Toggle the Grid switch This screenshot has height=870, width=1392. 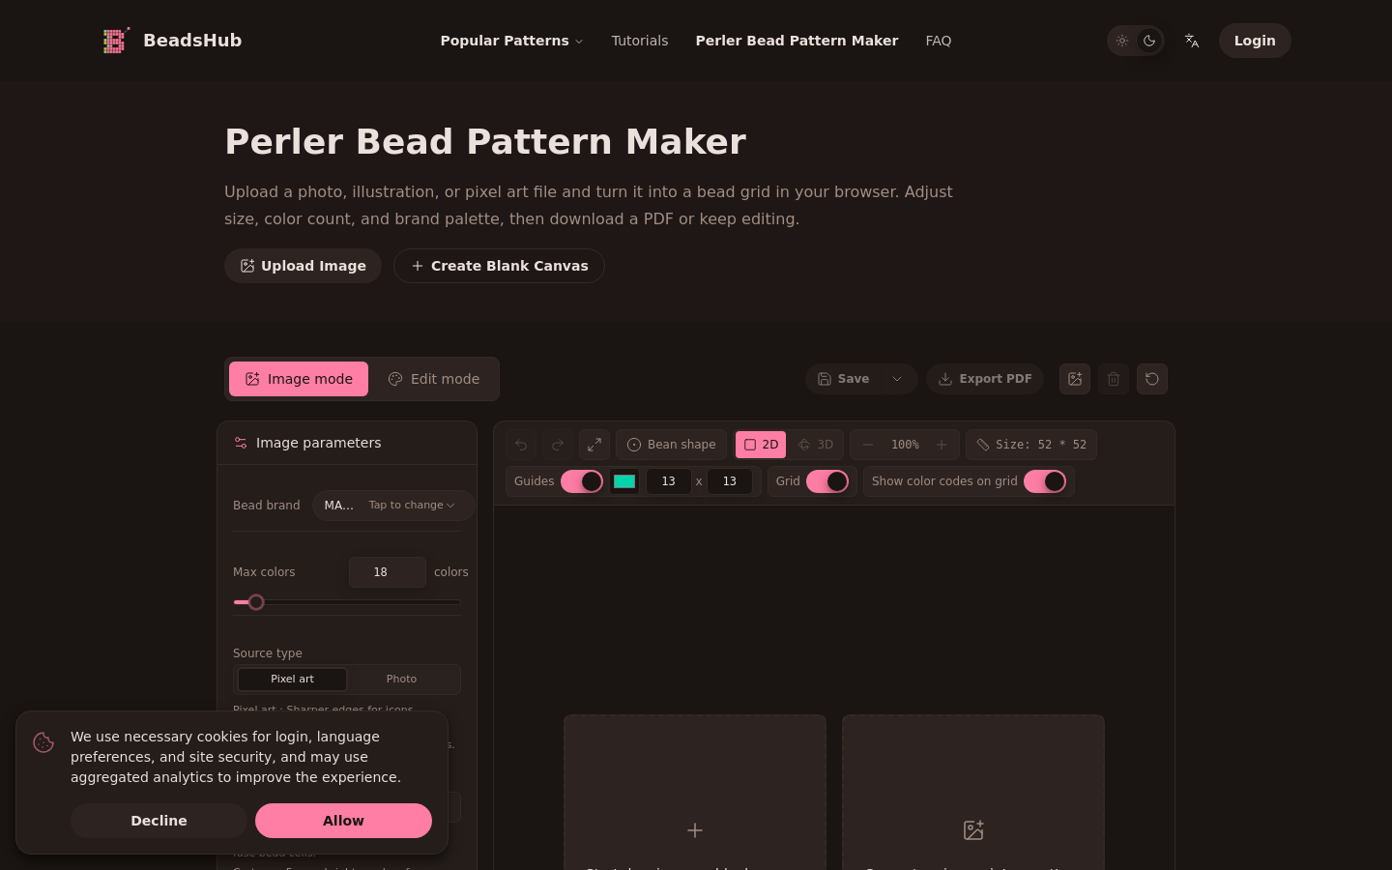pos(827,481)
